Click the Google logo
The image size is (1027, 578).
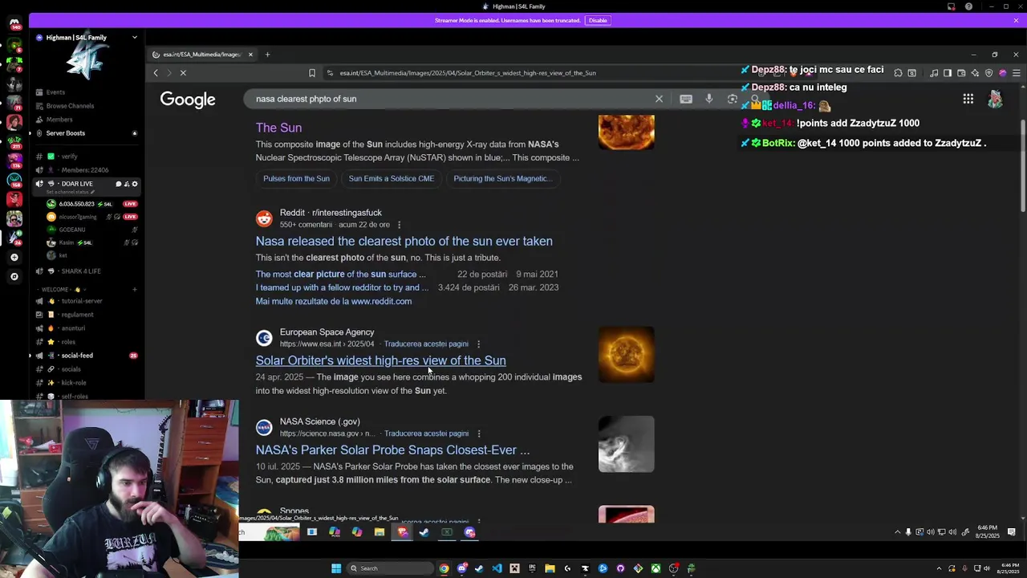coord(188,100)
